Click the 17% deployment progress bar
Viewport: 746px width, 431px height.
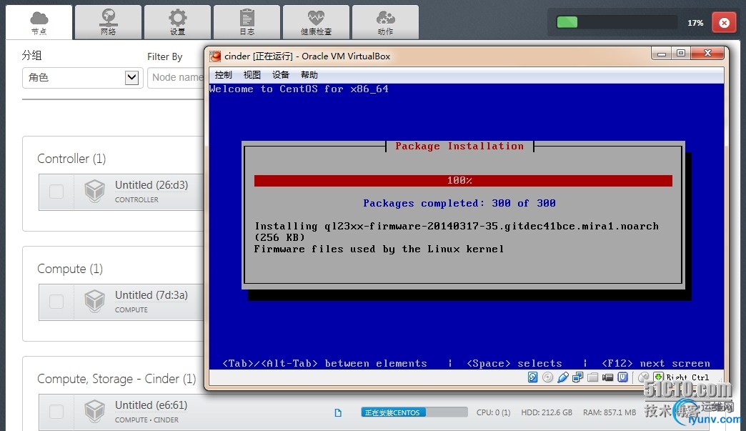tap(617, 22)
